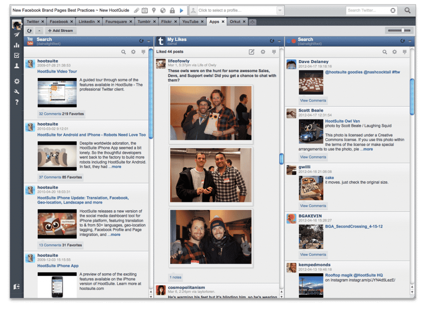Viewport: 424px width, 311px height.
Task: Expand Flickr Search stream header dropdown
Action: [410, 41]
